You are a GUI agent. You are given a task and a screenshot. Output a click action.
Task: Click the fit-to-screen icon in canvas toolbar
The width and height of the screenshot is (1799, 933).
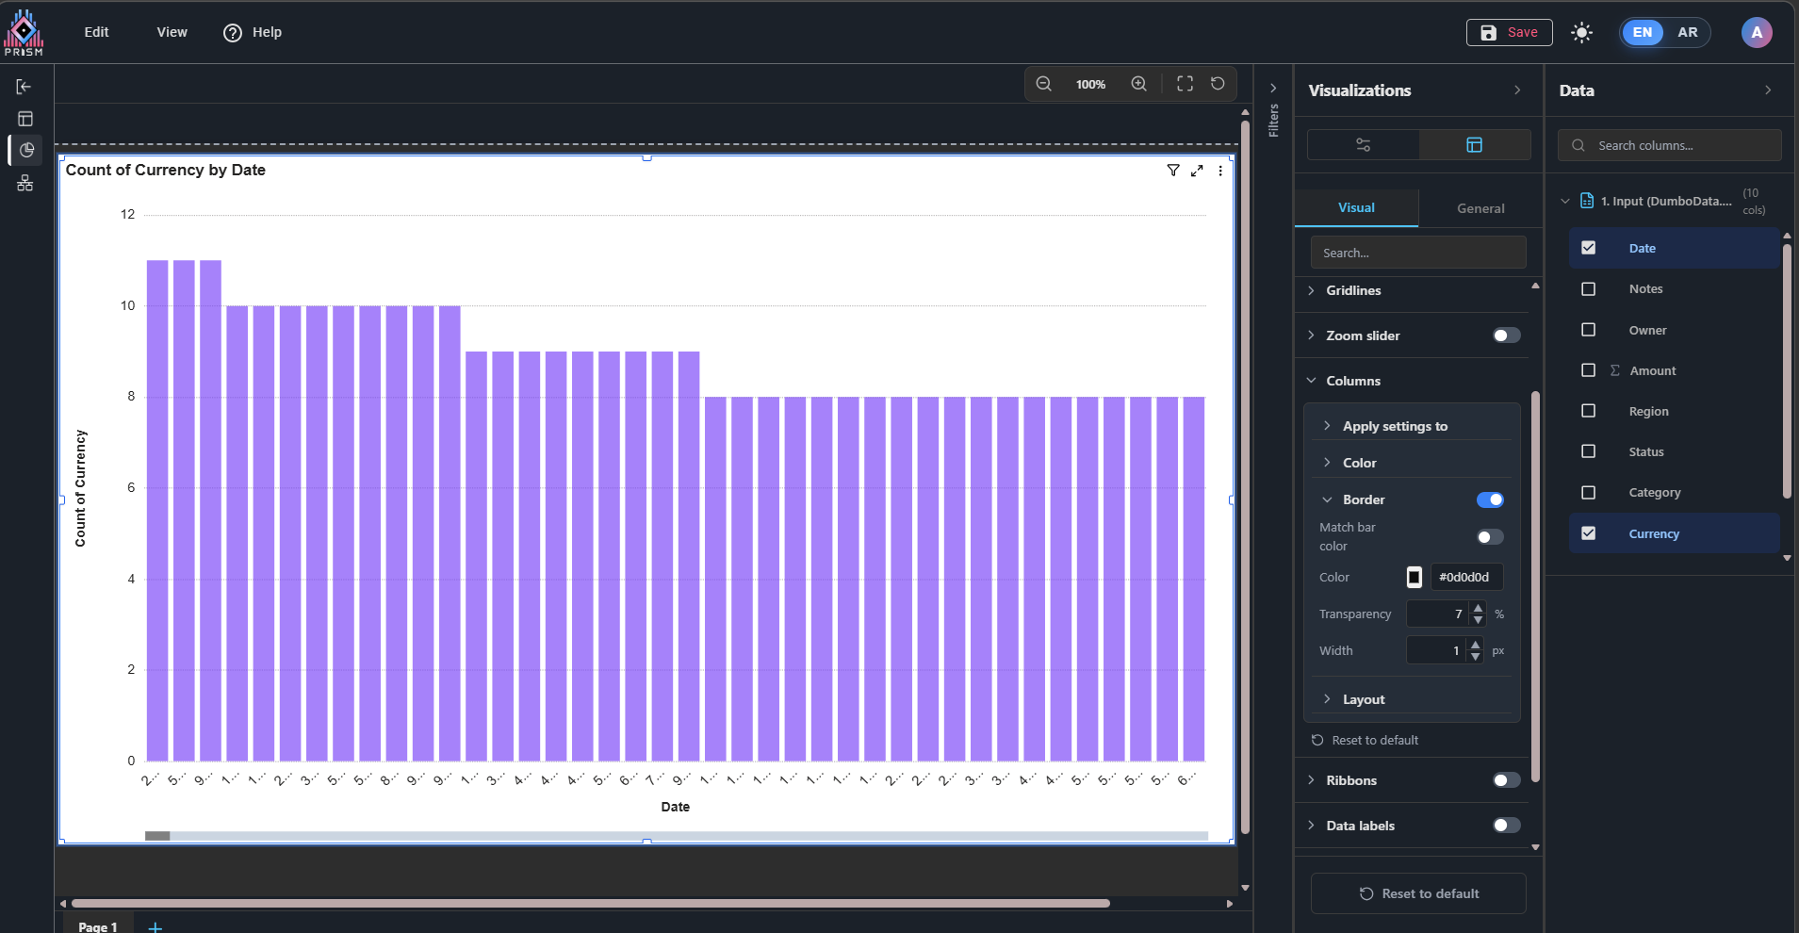tap(1185, 84)
